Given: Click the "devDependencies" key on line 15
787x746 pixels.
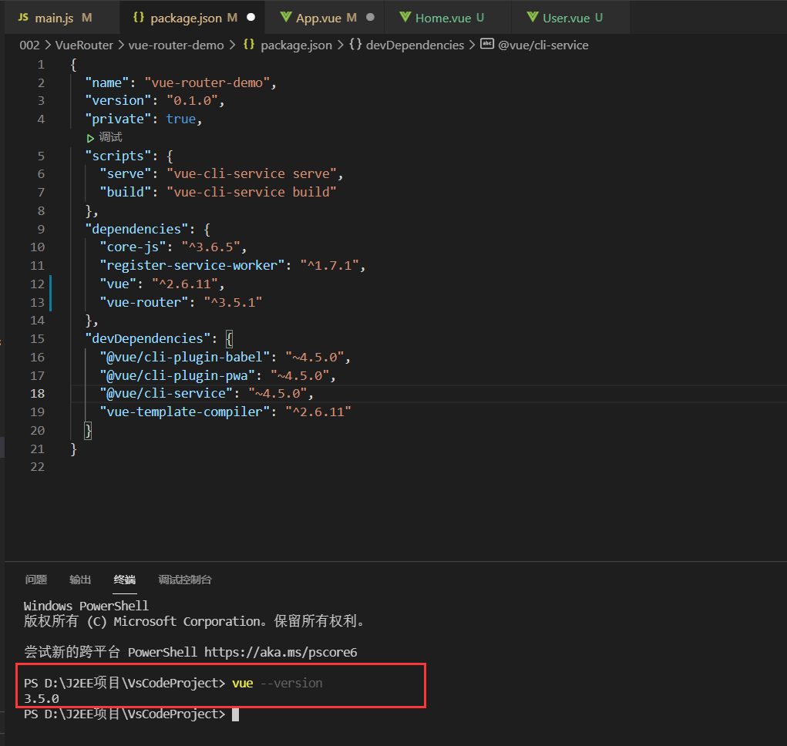Looking at the screenshot, I should point(147,338).
